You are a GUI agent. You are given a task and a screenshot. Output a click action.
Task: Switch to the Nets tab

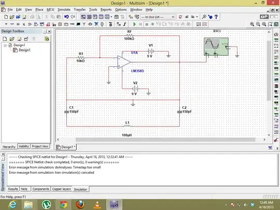pos(24,189)
